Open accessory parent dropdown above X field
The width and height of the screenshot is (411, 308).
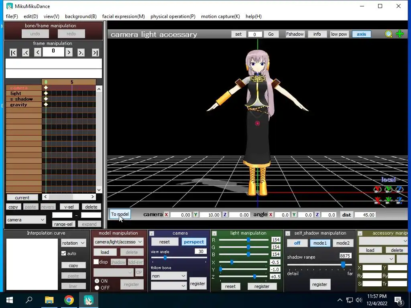coord(376,259)
